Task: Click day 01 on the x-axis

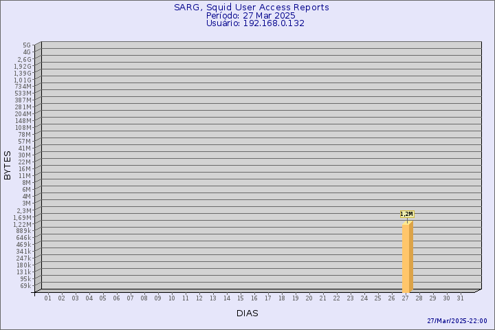Action: [47, 298]
